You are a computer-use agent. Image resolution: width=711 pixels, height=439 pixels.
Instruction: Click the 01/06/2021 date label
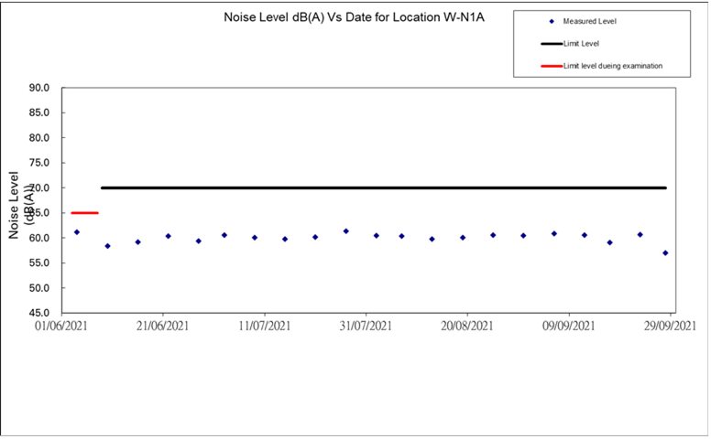pos(61,326)
